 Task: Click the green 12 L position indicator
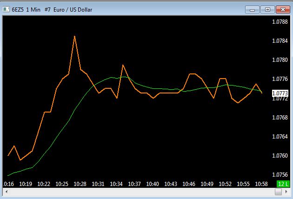coord(283,184)
